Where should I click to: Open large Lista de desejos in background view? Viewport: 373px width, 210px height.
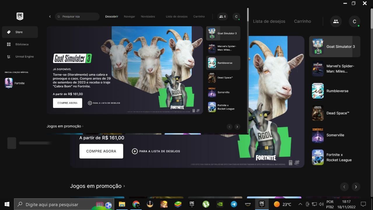tap(269, 21)
